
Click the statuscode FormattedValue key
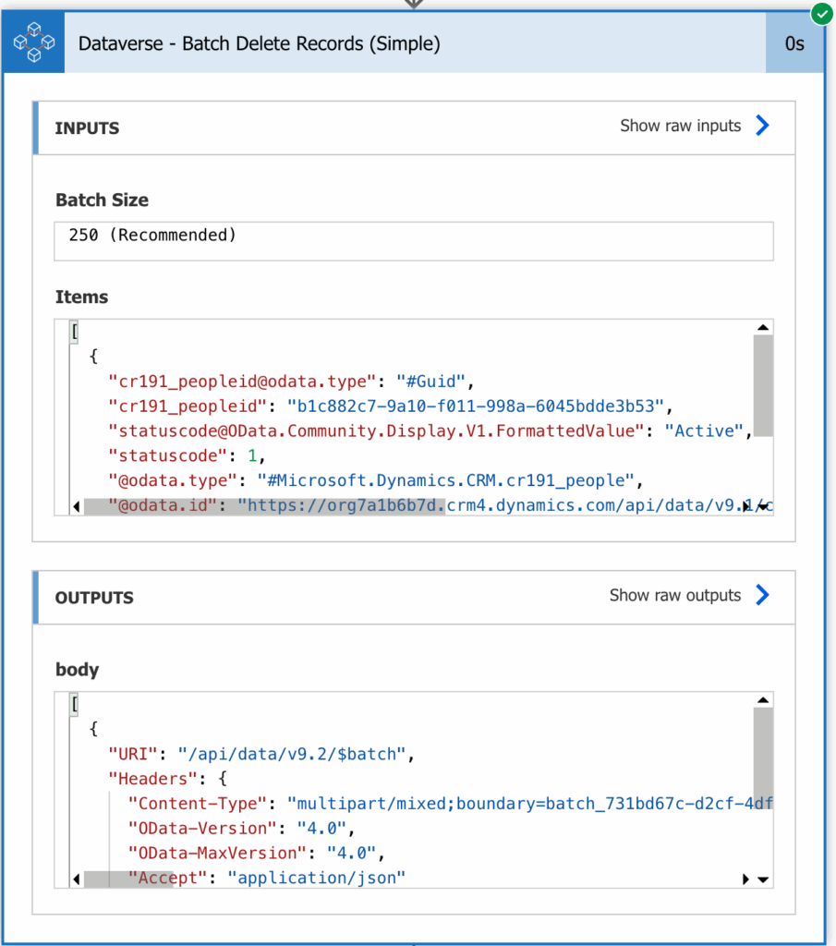pyautogui.click(x=376, y=431)
